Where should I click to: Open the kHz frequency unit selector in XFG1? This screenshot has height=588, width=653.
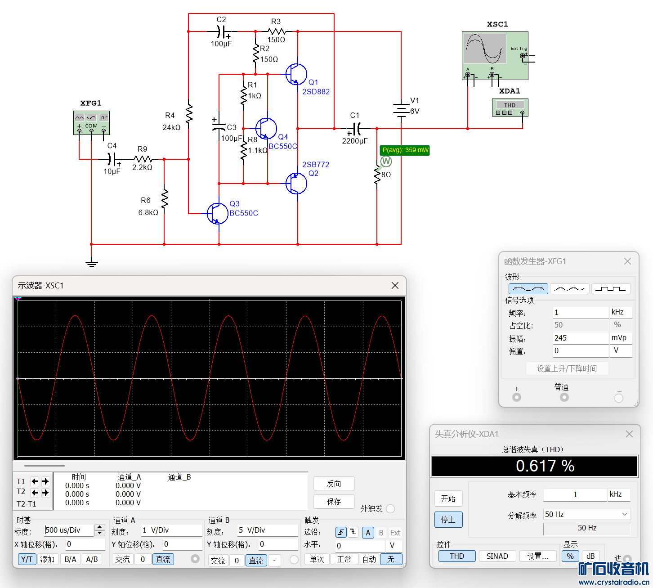coord(621,312)
